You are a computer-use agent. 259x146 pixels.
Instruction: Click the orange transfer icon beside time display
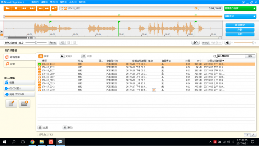coord(196,8)
